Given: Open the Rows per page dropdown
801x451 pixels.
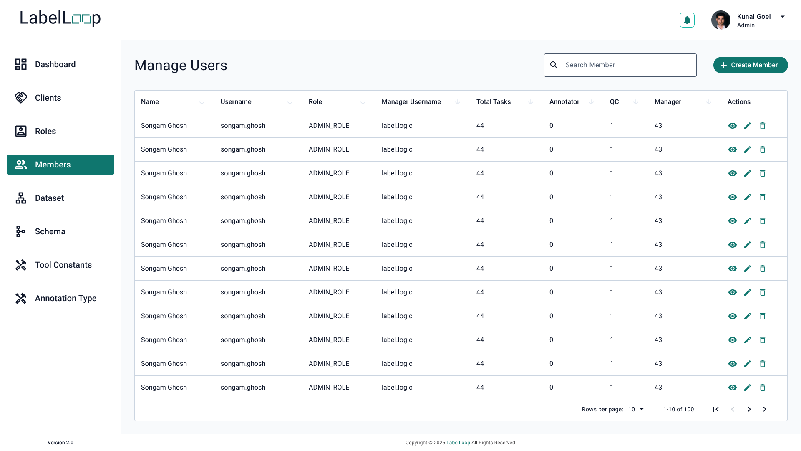Looking at the screenshot, I should tap(636, 409).
